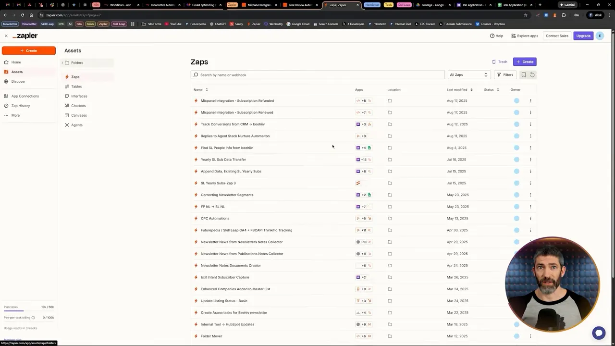This screenshot has height=346, width=615.
Task: Open the All Zaps dropdown
Action: click(468, 75)
